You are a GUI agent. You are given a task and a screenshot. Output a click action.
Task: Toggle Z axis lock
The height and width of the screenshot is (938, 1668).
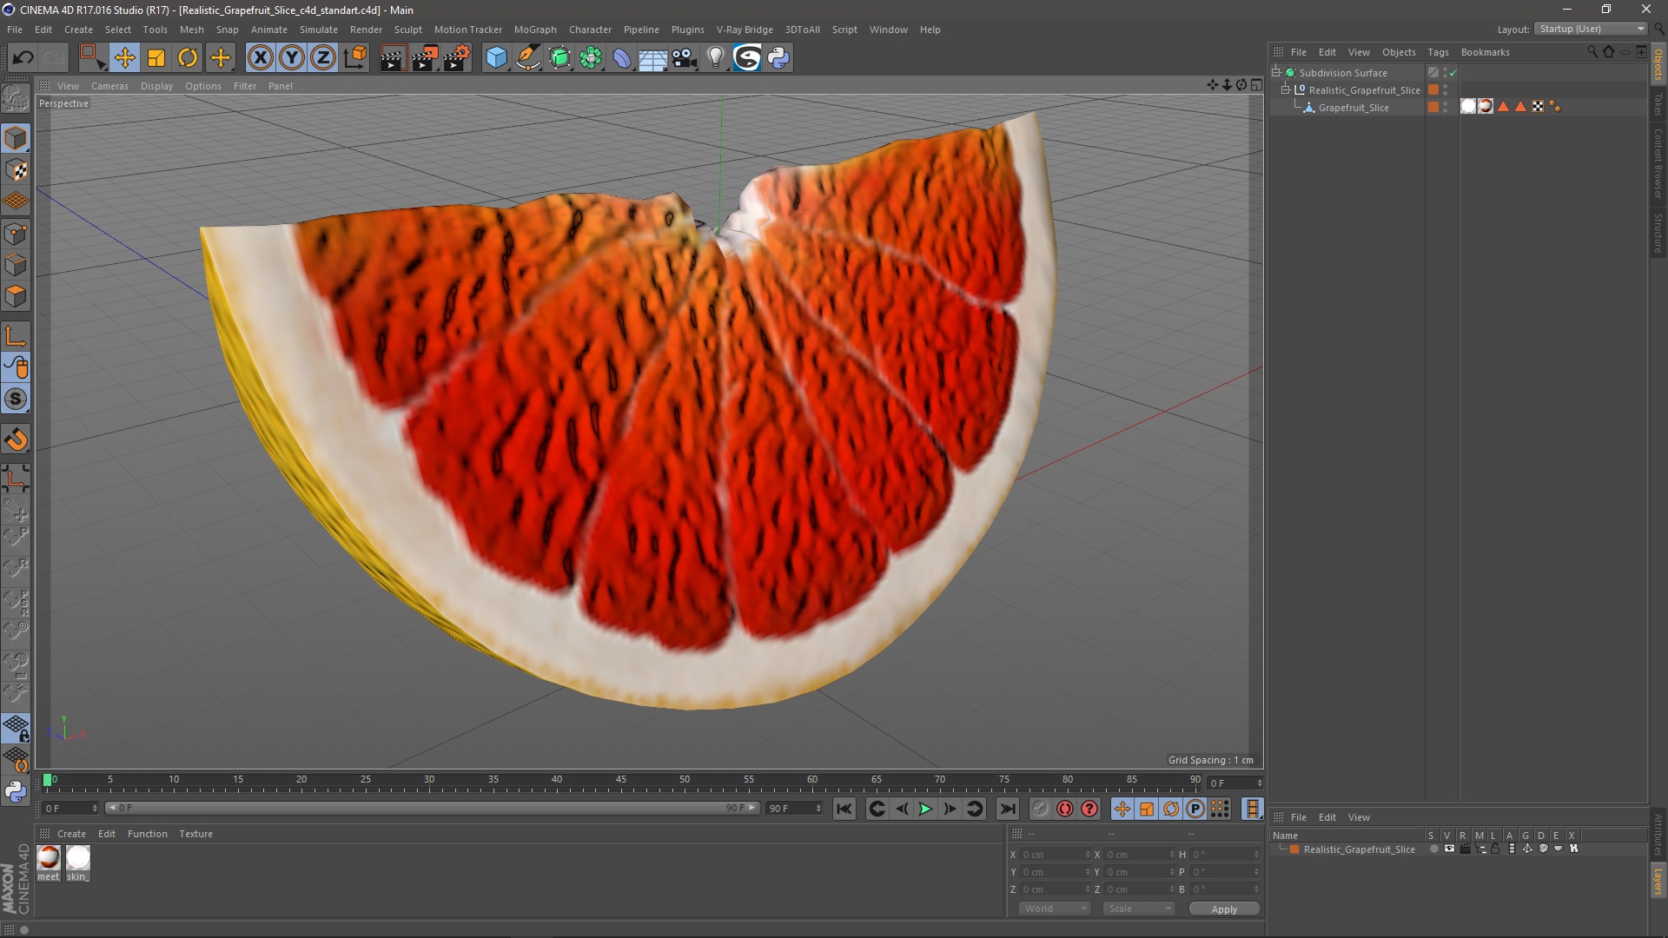coord(323,58)
